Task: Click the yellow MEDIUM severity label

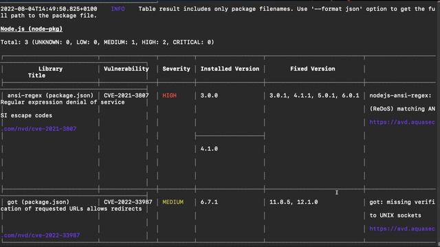Action: [x=173, y=202]
